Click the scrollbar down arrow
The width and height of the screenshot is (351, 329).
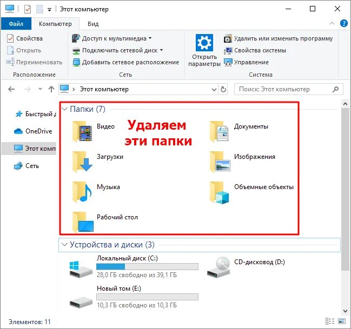345,311
